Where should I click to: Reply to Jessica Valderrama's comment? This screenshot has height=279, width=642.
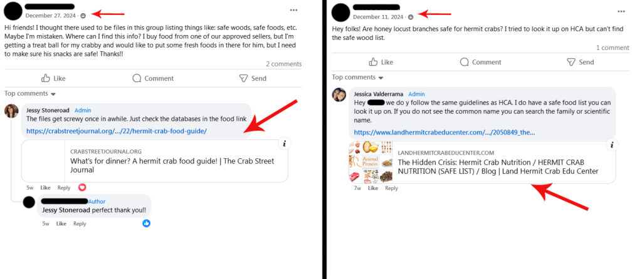(x=391, y=188)
